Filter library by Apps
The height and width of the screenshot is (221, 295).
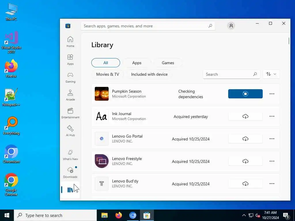(137, 63)
